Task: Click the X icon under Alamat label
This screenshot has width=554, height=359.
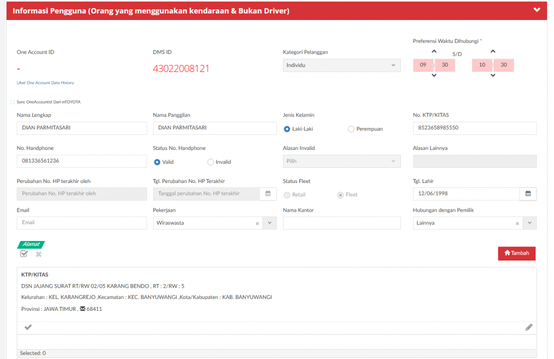Action: (x=38, y=254)
